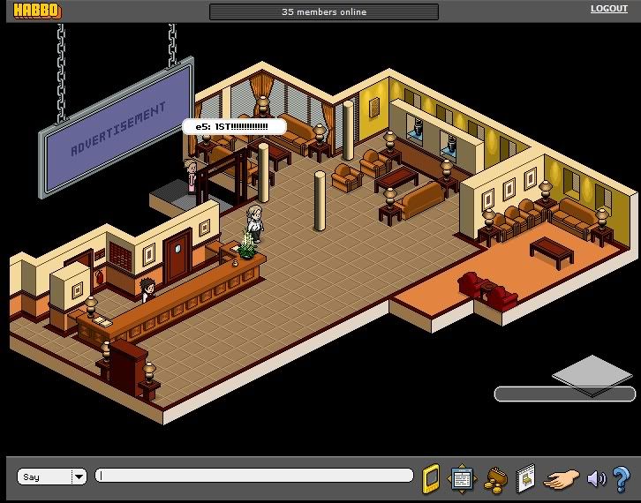641x503 pixels.
Task: Open the room Navigator icon
Action: tap(463, 477)
